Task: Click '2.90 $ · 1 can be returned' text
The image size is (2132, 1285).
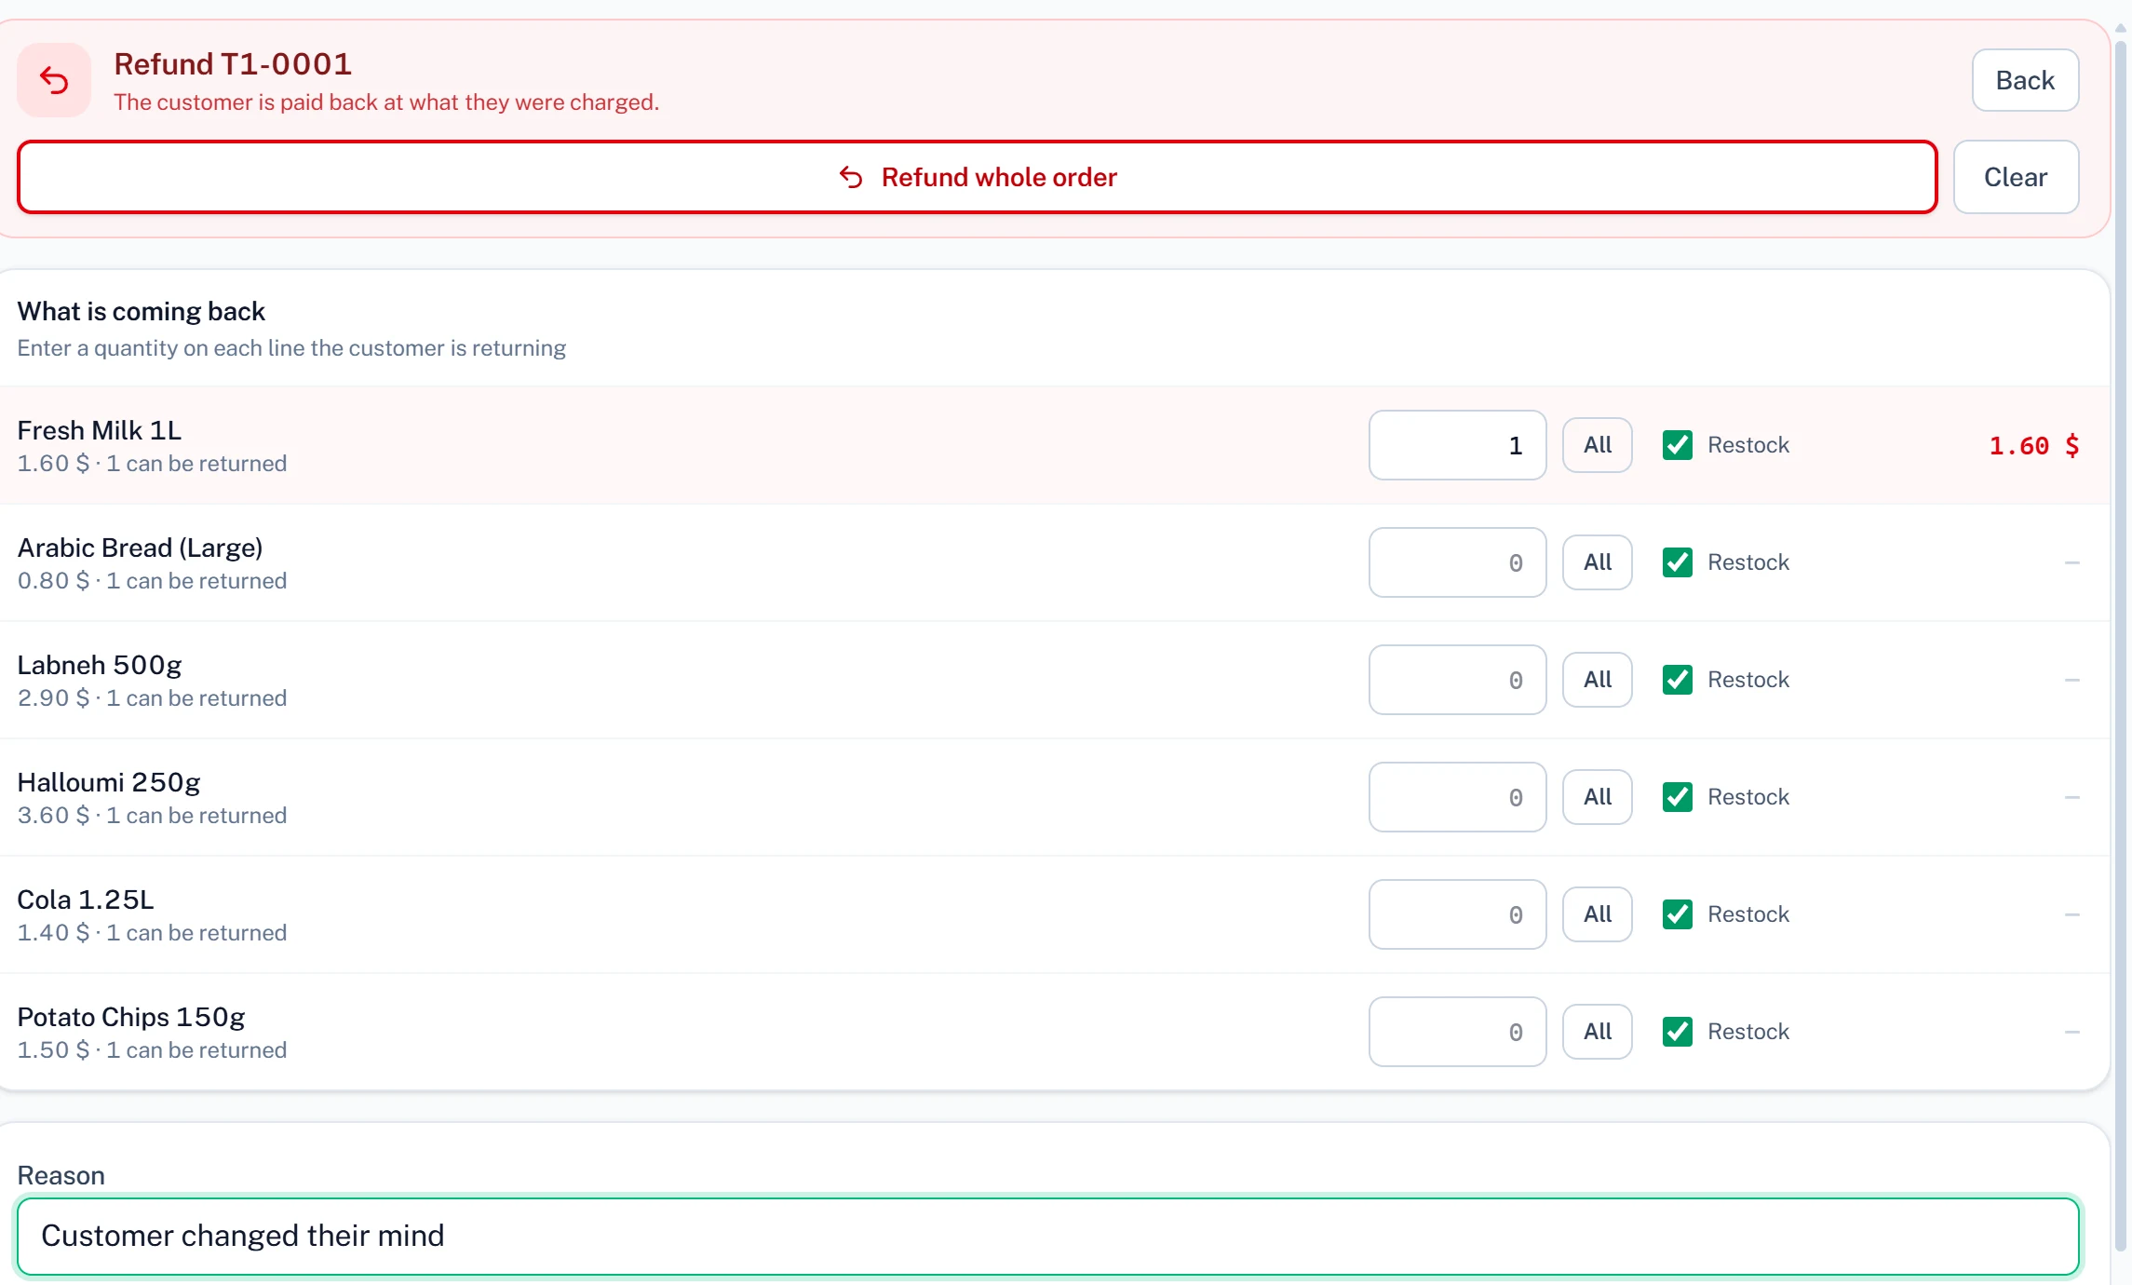Action: coord(152,698)
